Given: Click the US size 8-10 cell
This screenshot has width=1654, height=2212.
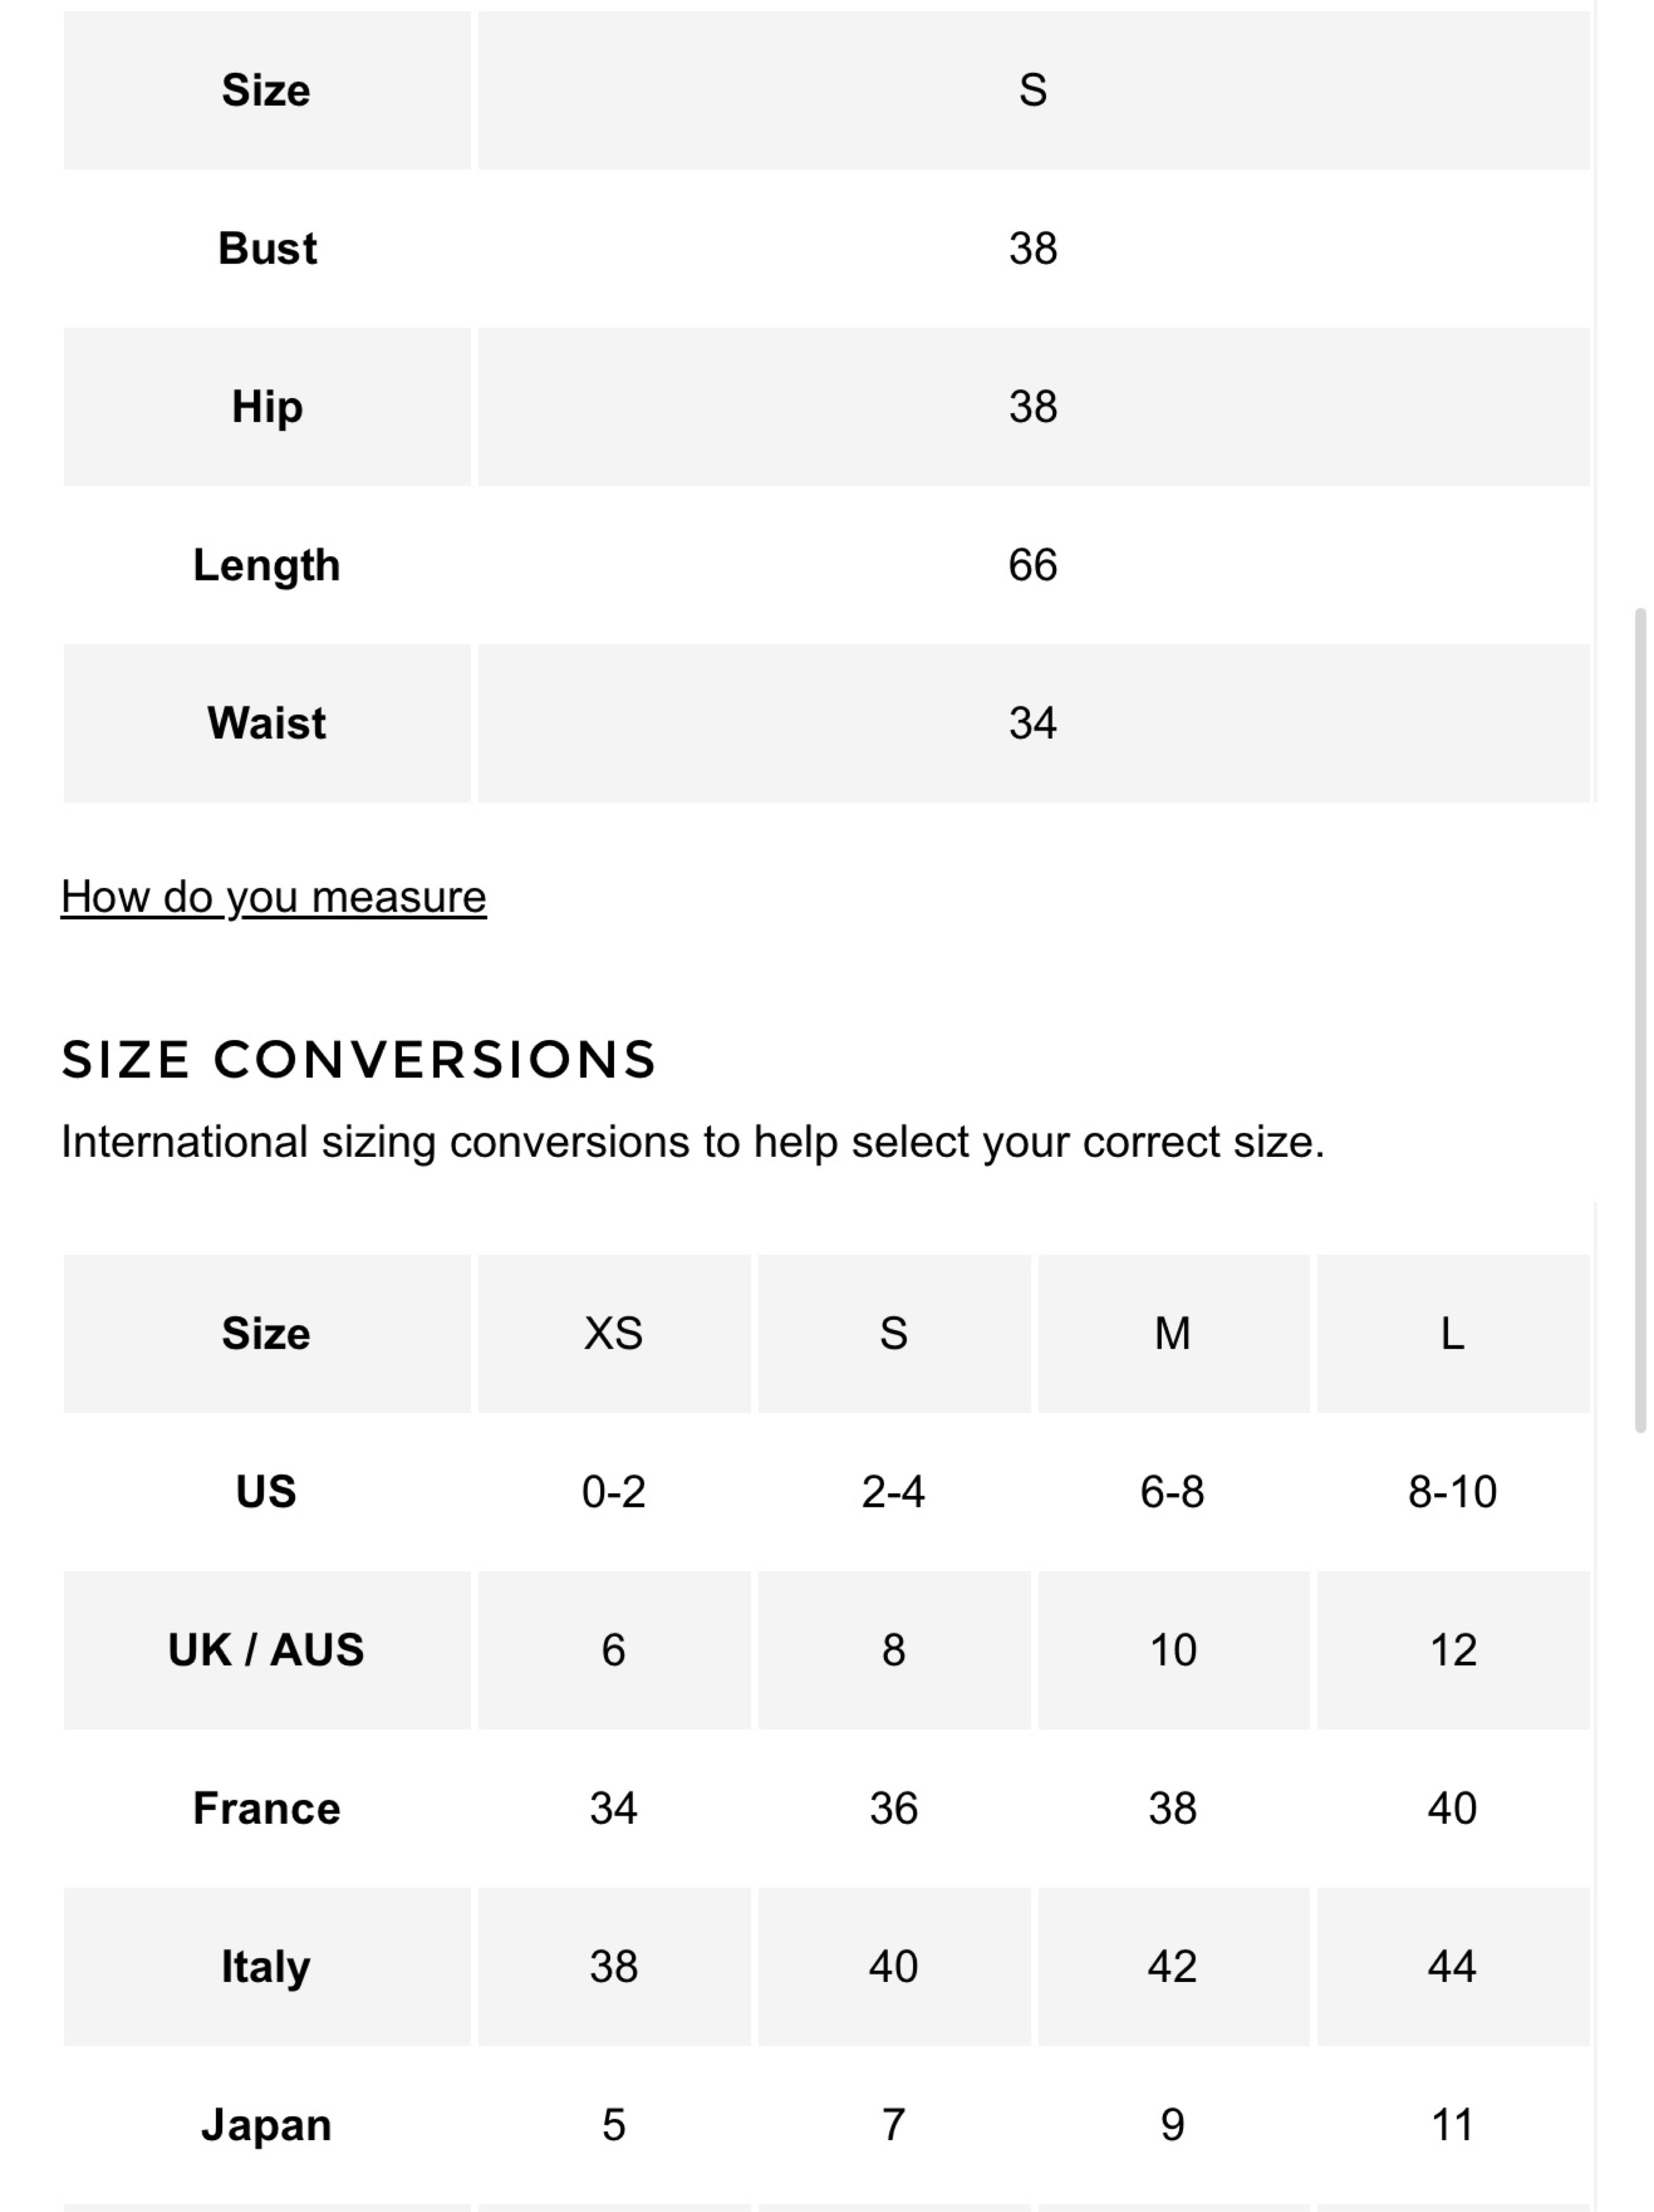Looking at the screenshot, I should coord(1453,1492).
